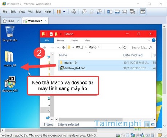The height and width of the screenshot is (138, 167).
Task: Click VM view scroll up arrow
Action: click(x=164, y=26)
